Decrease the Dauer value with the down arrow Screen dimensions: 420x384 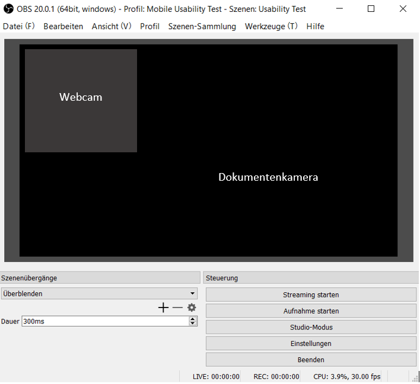coord(192,323)
